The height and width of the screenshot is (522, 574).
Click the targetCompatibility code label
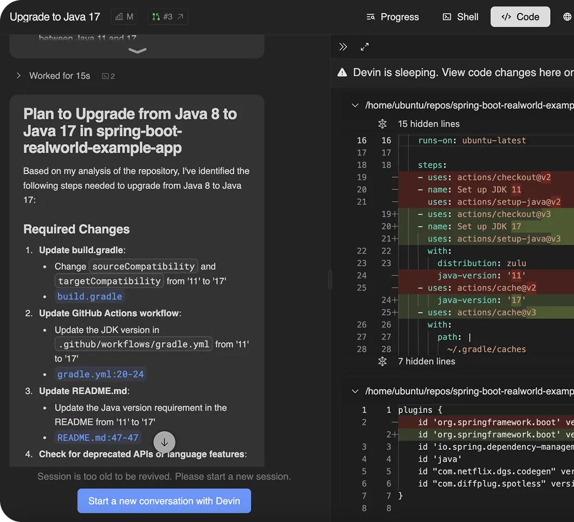[109, 281]
